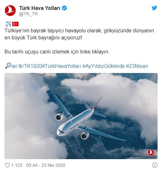Click the tweet text about Türk bayrağını

[79, 34]
